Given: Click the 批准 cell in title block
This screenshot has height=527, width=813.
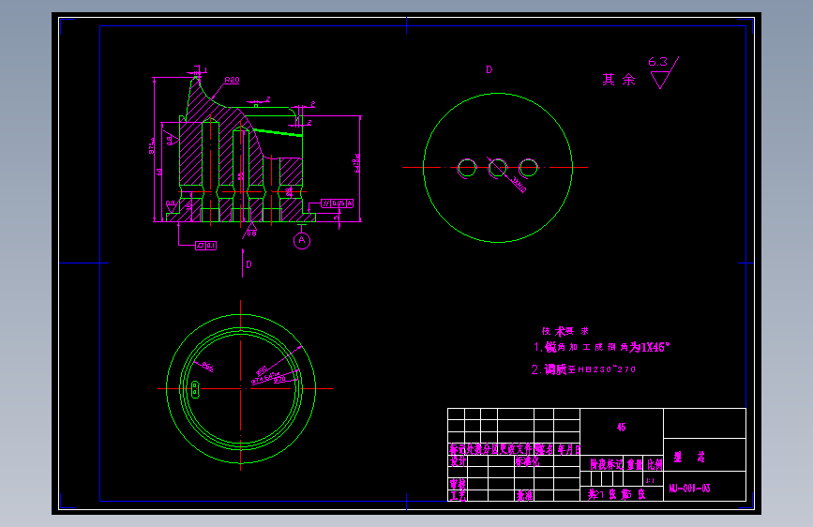Looking at the screenshot, I should tap(524, 496).
